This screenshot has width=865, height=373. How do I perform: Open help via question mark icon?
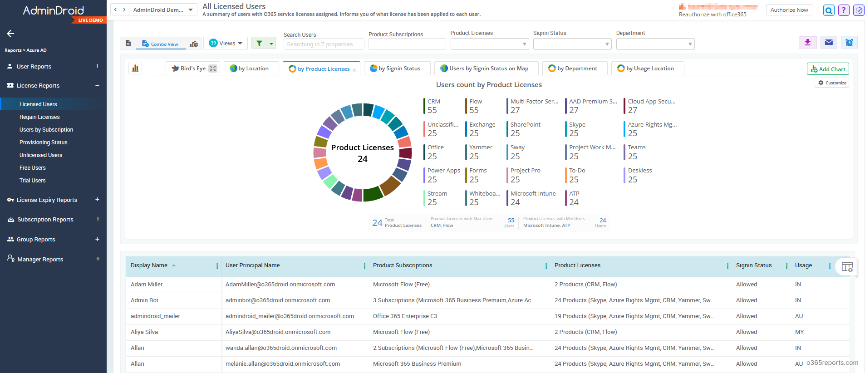(x=844, y=10)
